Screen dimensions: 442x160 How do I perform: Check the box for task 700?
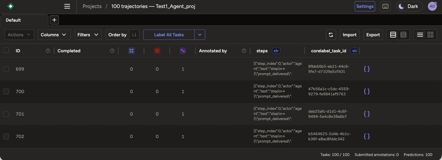[6, 91]
